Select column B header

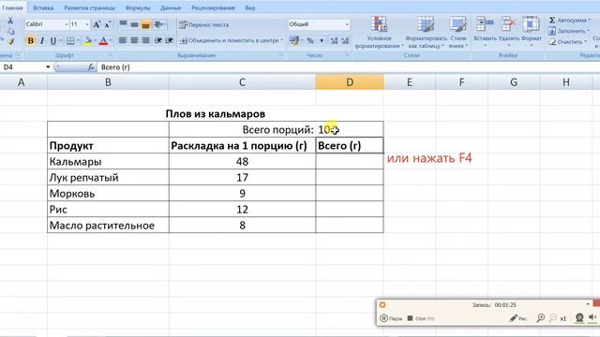(108, 82)
